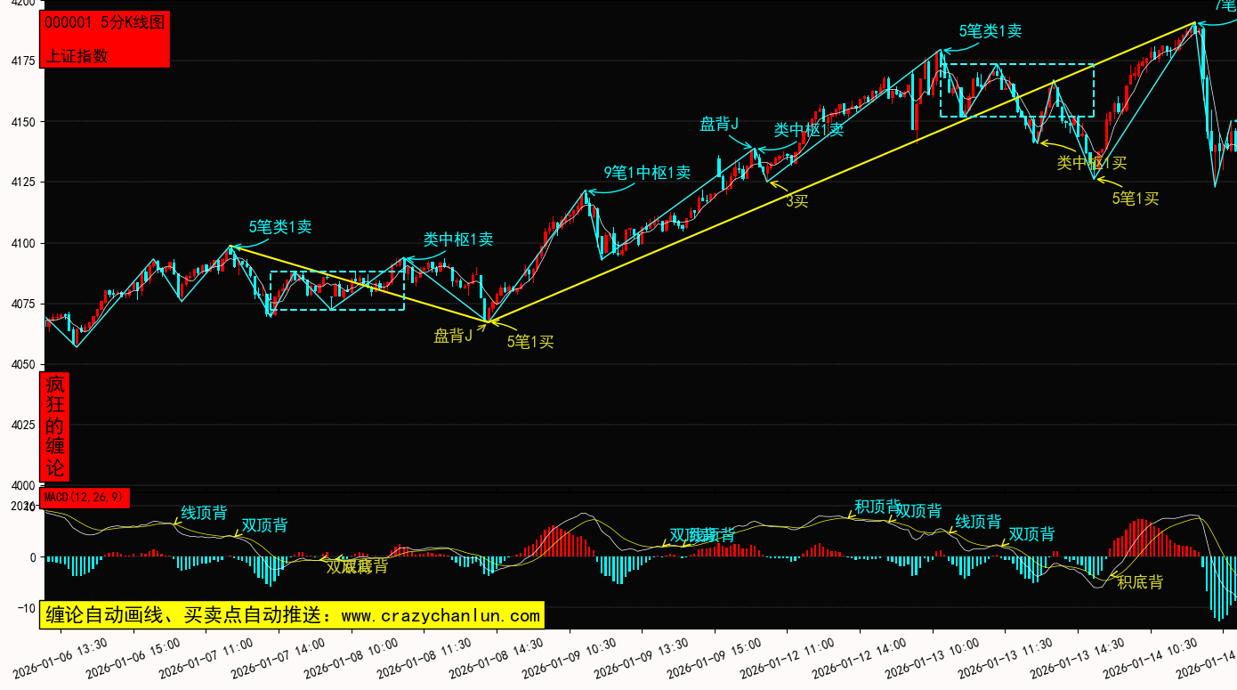Click the 3买 buy point annotation

(x=796, y=201)
